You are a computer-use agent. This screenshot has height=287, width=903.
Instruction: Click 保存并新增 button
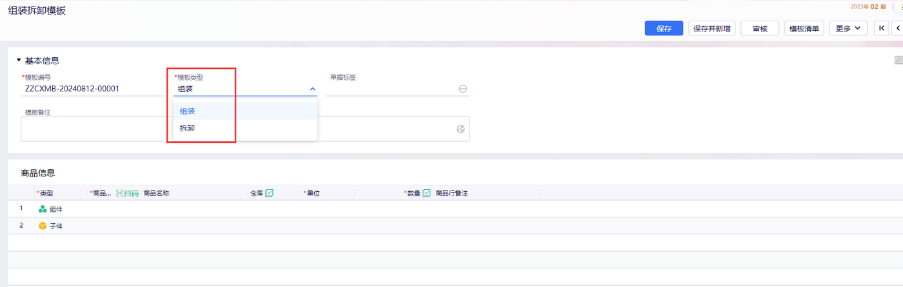pos(712,28)
